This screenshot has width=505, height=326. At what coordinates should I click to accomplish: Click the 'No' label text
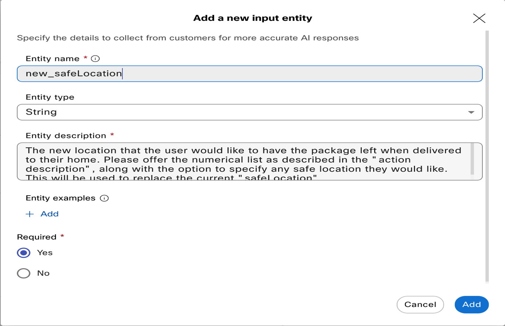tap(43, 273)
